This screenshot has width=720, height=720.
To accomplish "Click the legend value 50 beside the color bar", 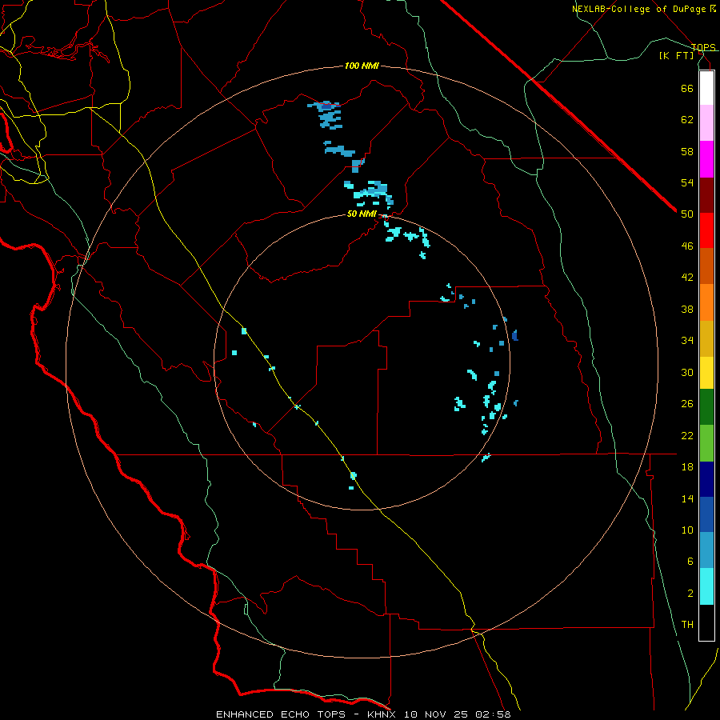I will click(x=687, y=214).
